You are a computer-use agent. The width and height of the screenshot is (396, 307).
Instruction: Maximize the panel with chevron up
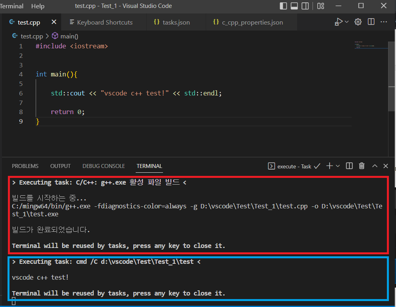(x=375, y=166)
